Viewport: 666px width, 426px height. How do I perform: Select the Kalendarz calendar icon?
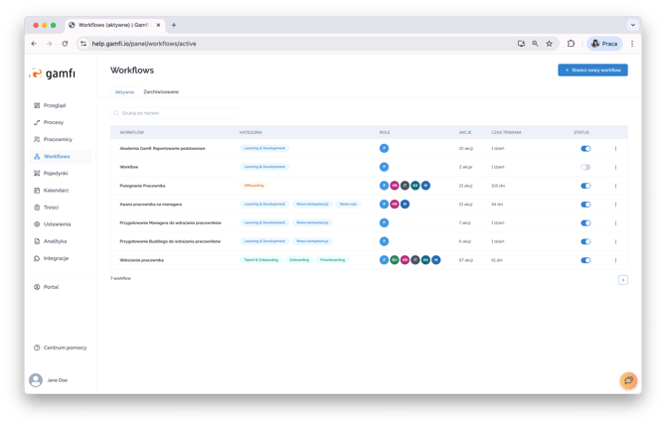click(x=37, y=190)
